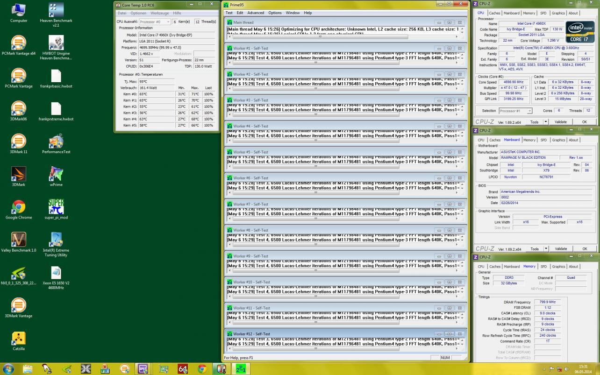Switch to the 64 taskbar application

point(183,368)
